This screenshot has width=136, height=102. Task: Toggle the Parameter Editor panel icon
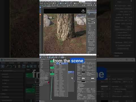(x=63, y=58)
